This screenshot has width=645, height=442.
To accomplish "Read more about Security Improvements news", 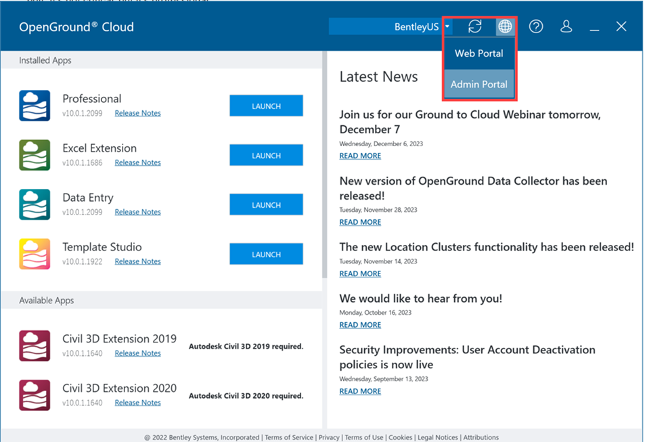I will pyautogui.click(x=360, y=391).
